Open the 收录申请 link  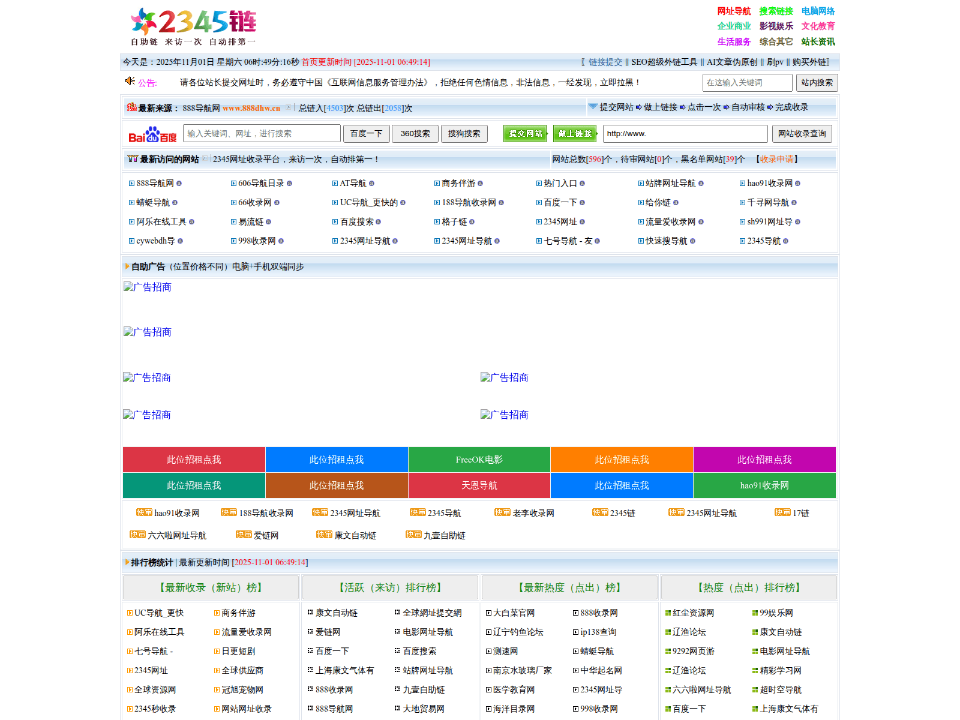(x=776, y=159)
